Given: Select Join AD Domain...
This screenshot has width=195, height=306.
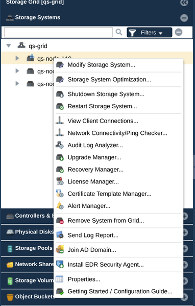Looking at the screenshot, I should tap(92, 250).
